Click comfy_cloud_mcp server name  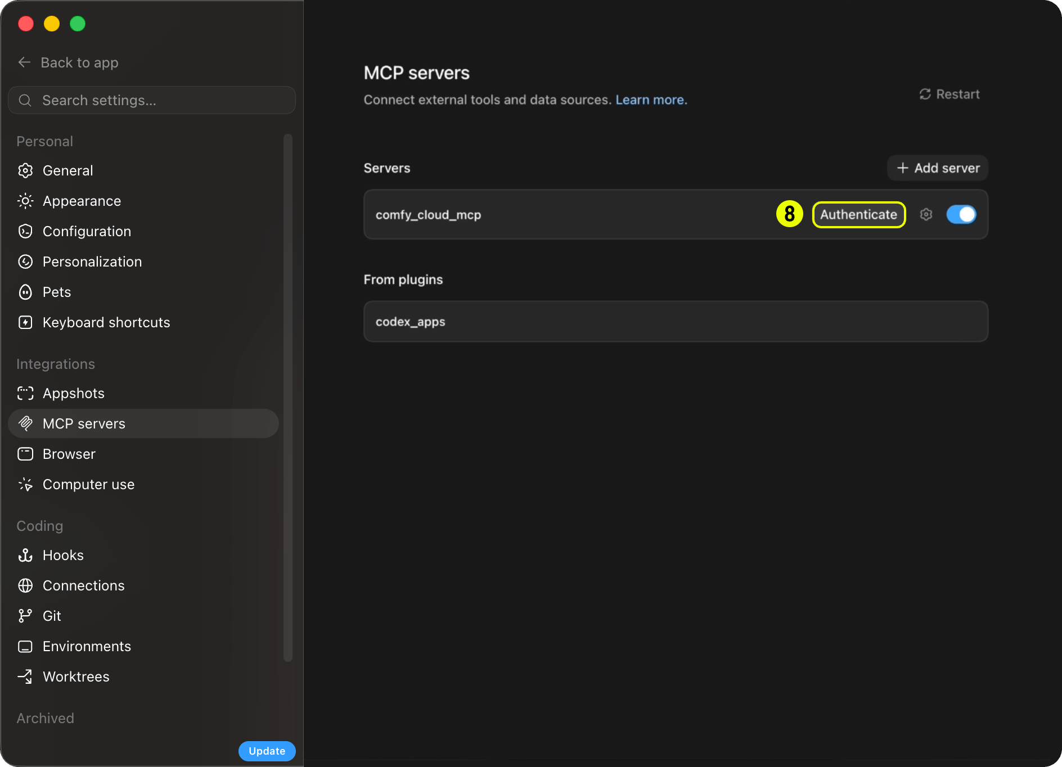coord(428,215)
